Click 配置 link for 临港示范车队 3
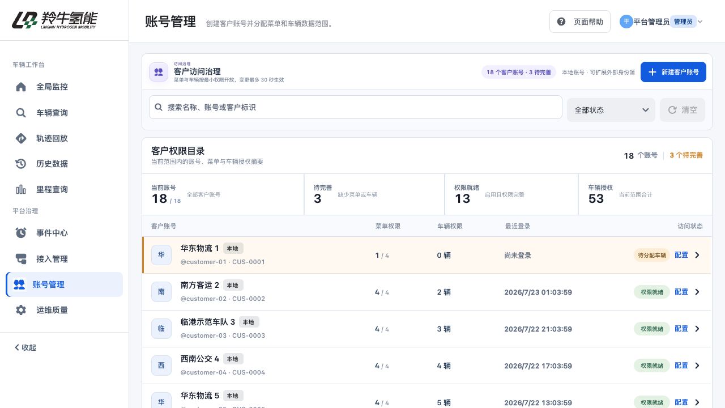 click(x=681, y=329)
